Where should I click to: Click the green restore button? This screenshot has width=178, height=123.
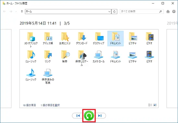[x=89, y=116]
